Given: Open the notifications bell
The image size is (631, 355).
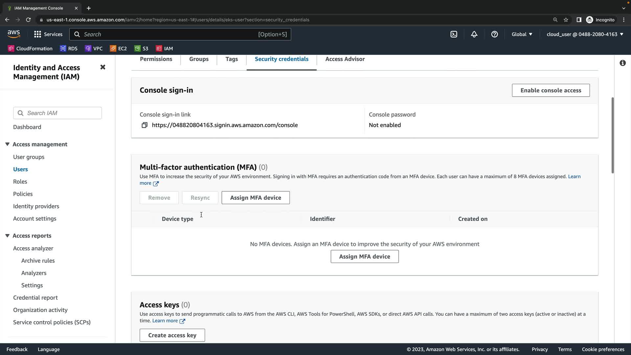Looking at the screenshot, I should tap(474, 34).
